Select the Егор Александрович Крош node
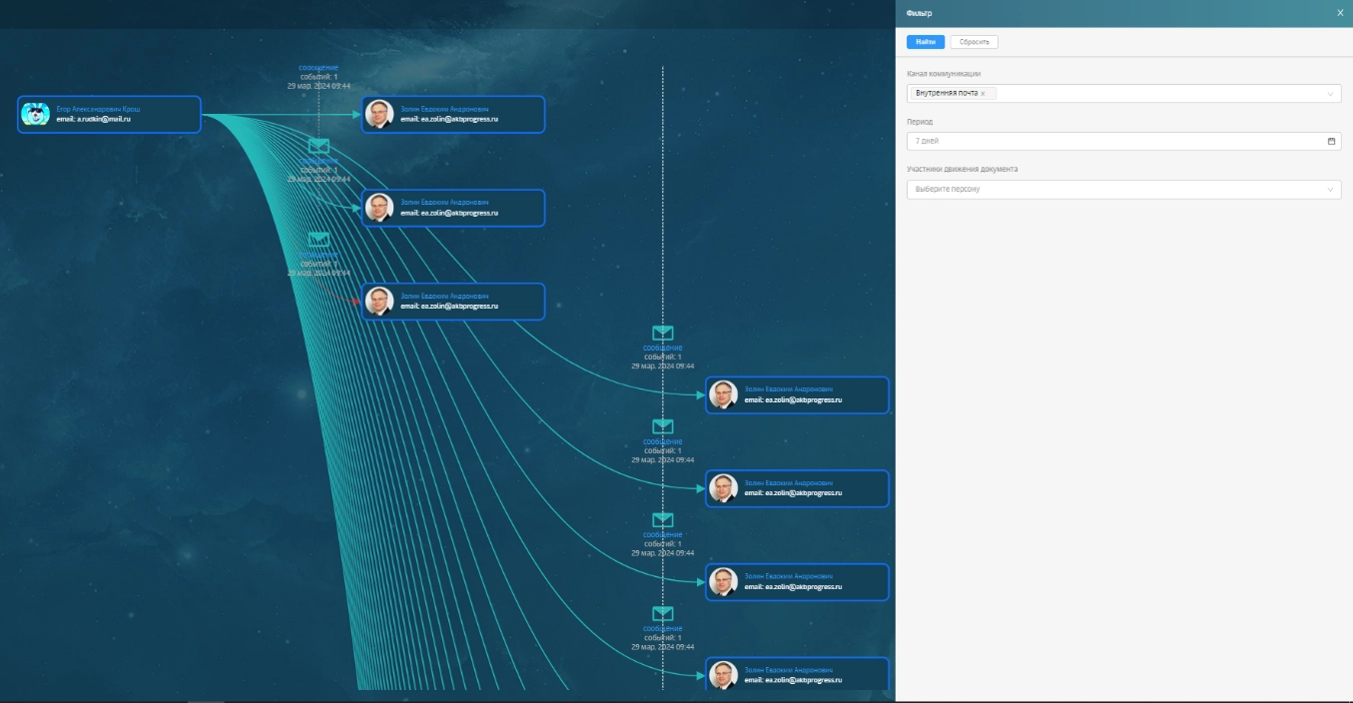 tap(109, 114)
